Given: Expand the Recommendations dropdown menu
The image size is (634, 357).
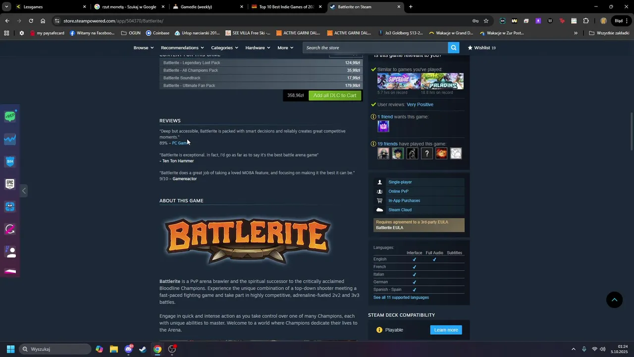Looking at the screenshot, I should [x=182, y=48].
